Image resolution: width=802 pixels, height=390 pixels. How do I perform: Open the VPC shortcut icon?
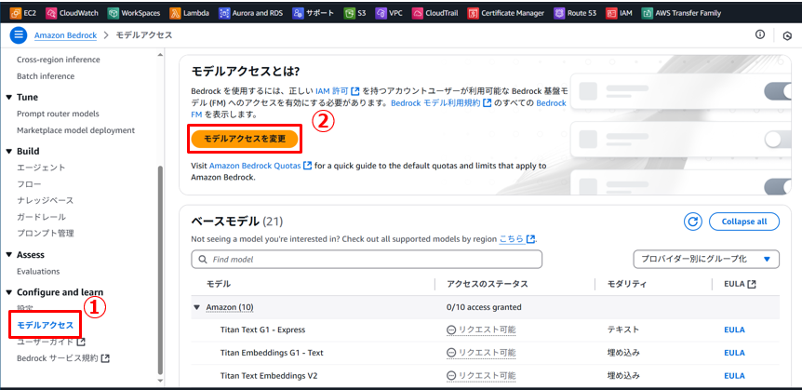pyautogui.click(x=381, y=13)
